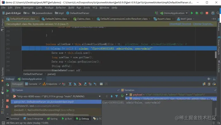Close the DefaultCompressionCodecResolver.class tab

point(149,19)
